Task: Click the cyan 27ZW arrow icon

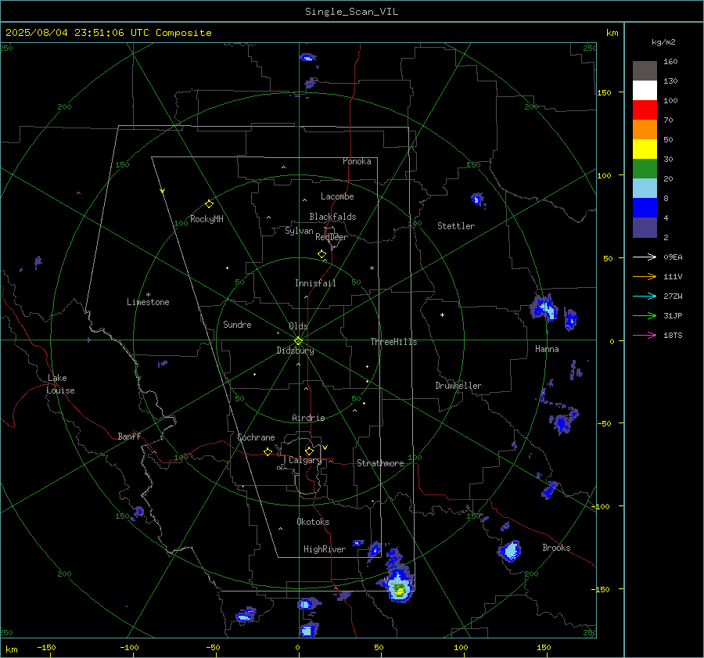Action: pyautogui.click(x=645, y=296)
